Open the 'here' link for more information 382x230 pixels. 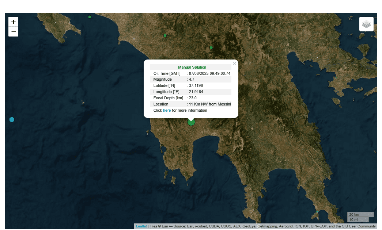point(167,110)
